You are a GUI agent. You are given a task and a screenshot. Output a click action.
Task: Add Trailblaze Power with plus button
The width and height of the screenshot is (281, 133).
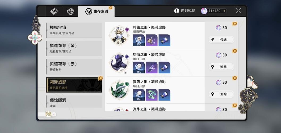pos(224,11)
